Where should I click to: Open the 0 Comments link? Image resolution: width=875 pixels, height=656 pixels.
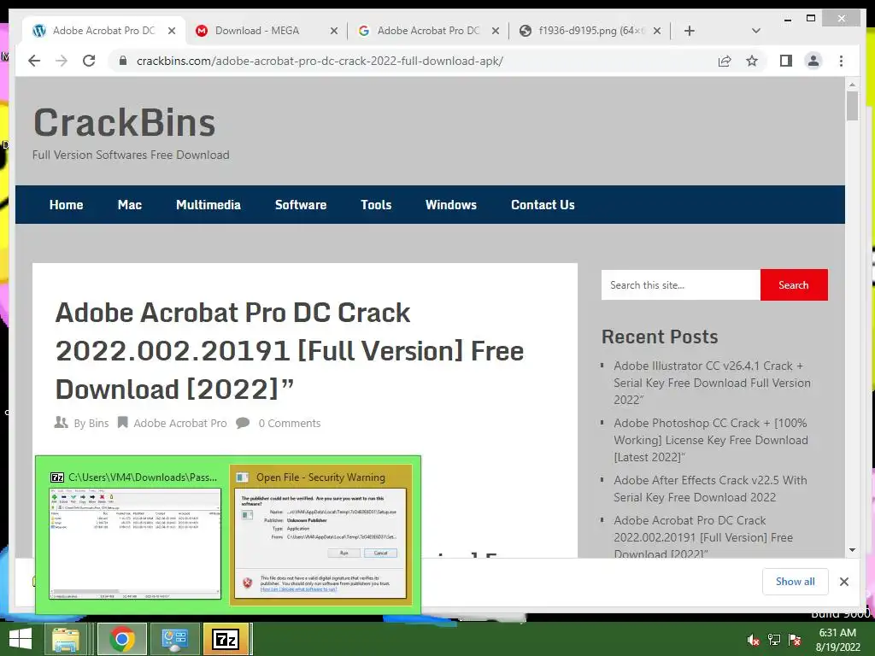289,424
